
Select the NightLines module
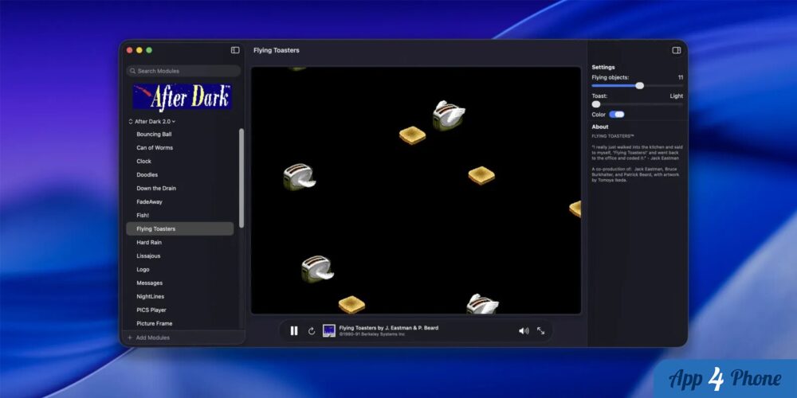click(151, 296)
